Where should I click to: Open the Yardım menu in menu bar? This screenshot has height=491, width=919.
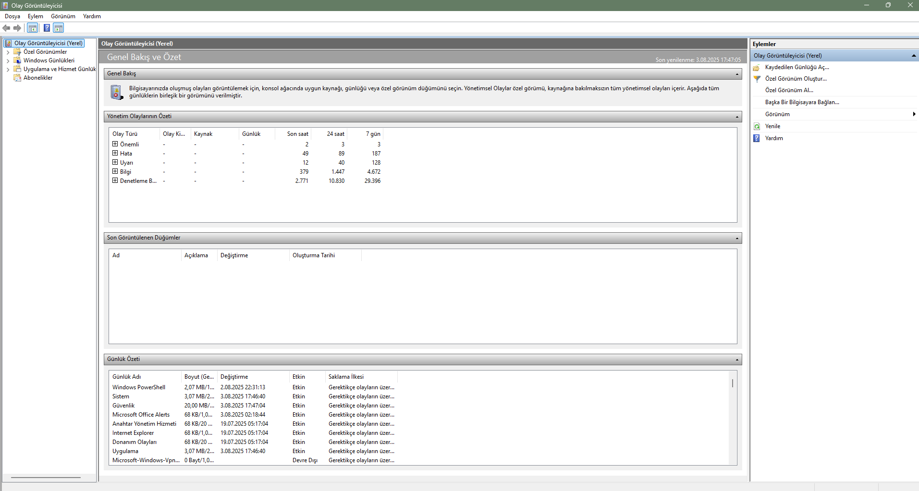click(x=92, y=16)
